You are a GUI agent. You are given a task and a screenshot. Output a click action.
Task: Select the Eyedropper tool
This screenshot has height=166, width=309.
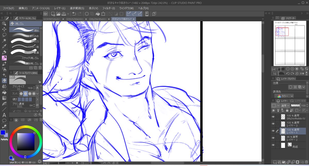click(x=4, y=46)
